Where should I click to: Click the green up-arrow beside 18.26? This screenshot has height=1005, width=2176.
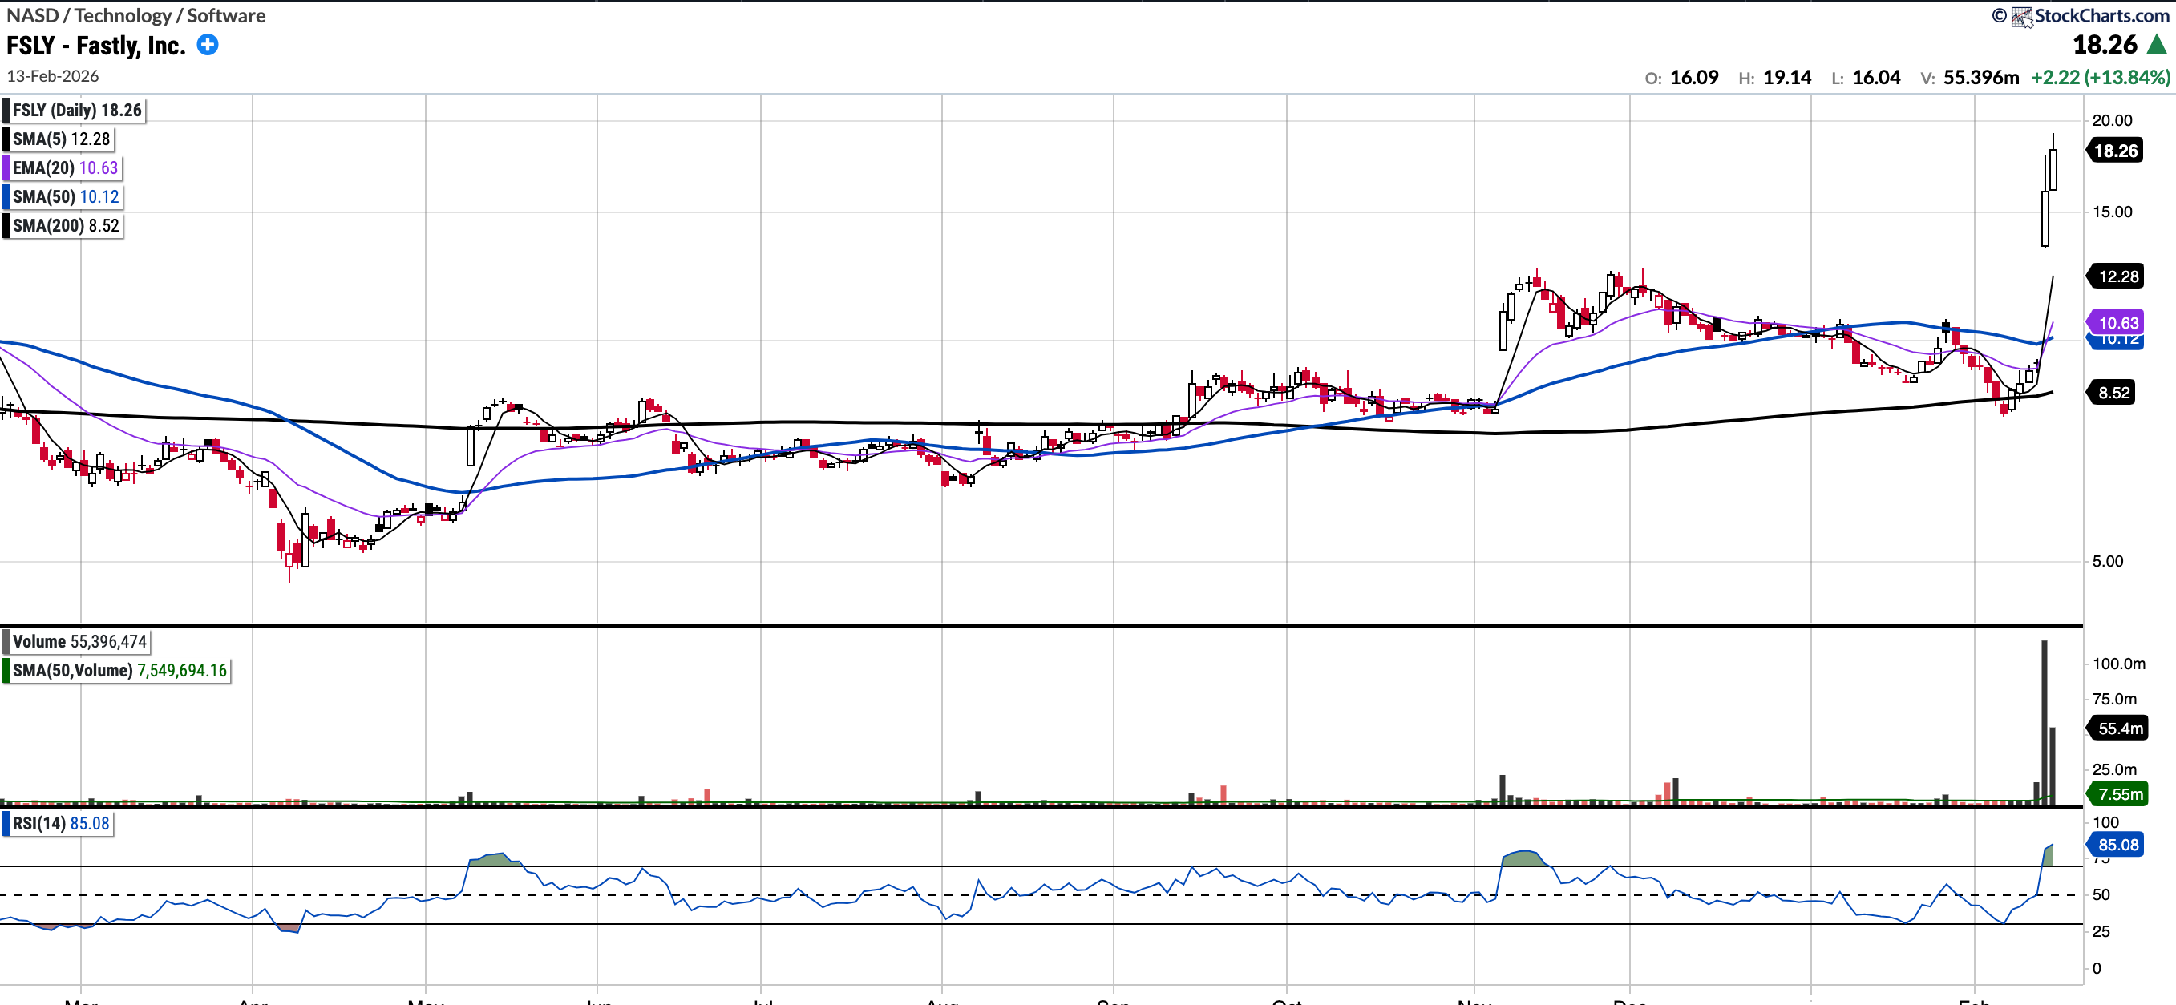[2157, 45]
